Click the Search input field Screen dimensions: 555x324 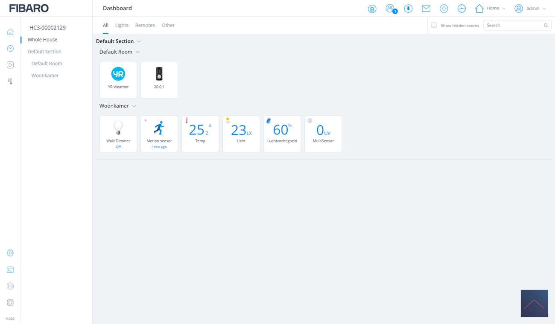[x=514, y=25]
